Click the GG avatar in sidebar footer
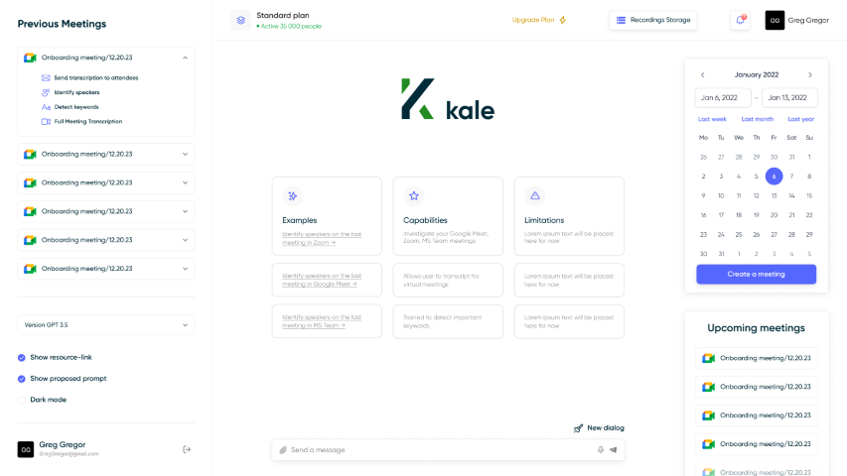 coord(26,449)
